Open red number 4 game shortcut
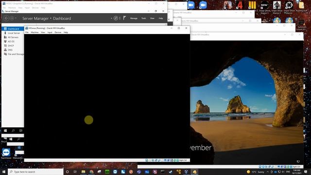 240,5
